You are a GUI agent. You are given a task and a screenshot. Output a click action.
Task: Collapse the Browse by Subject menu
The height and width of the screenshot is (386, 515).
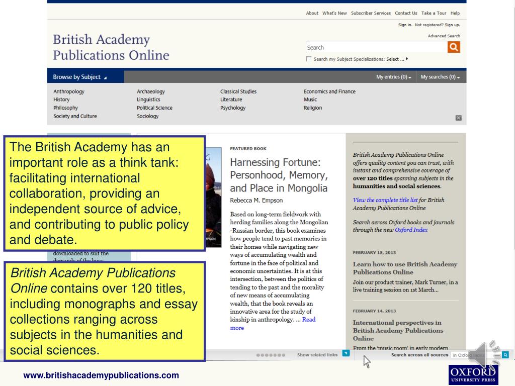(85, 77)
